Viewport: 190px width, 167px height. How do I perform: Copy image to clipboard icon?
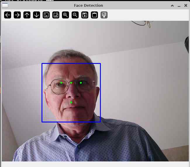coord(94,15)
